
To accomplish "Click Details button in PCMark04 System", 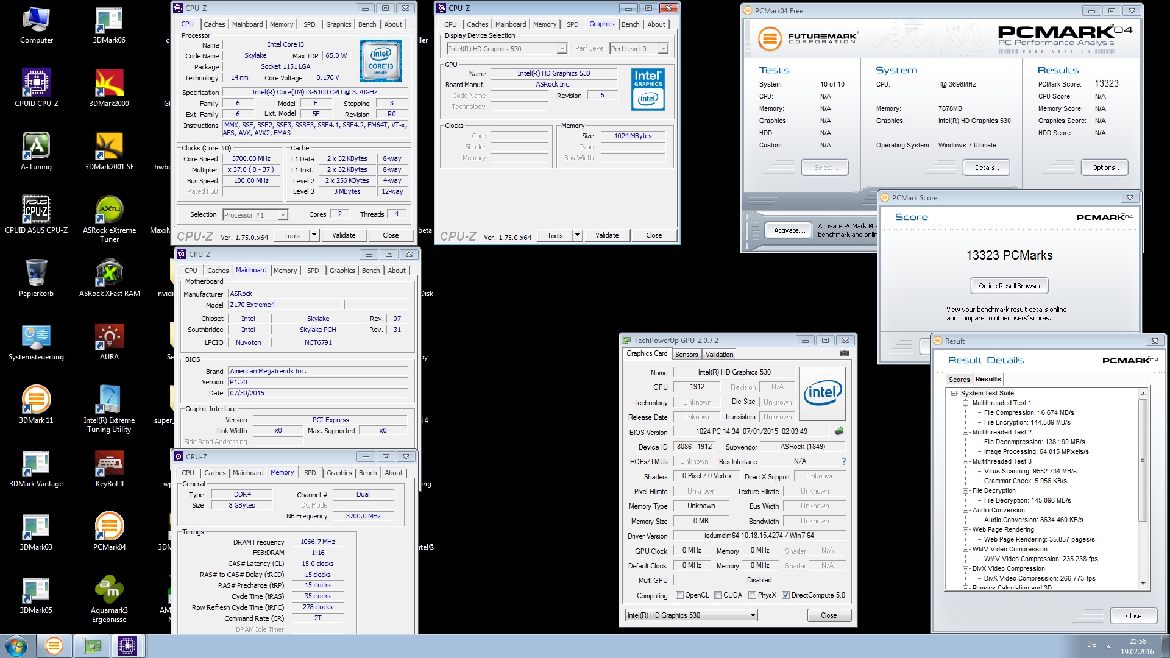I will click(x=987, y=168).
